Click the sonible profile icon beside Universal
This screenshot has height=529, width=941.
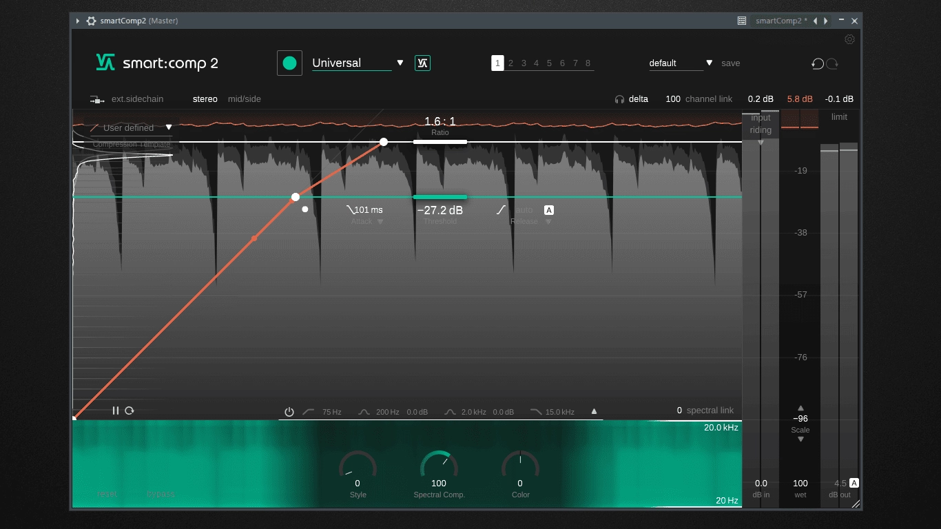click(x=422, y=63)
